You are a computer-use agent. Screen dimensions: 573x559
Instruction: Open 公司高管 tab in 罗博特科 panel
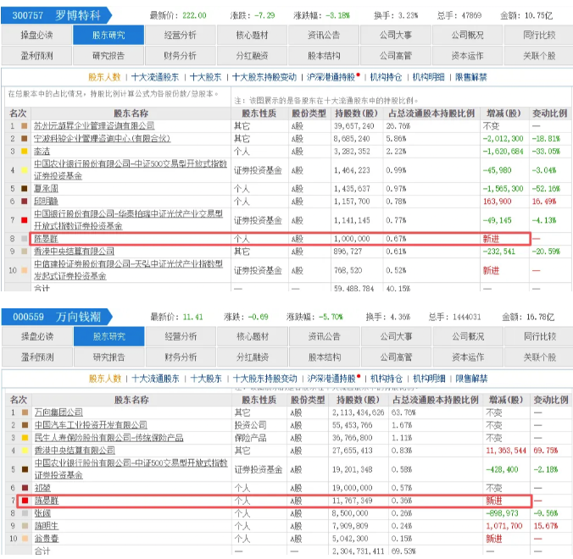tap(395, 56)
